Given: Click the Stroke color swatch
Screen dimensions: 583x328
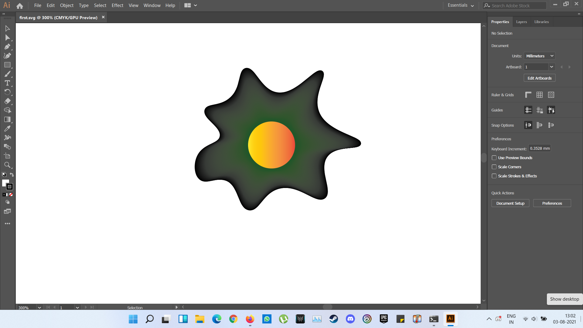Looking at the screenshot, I should 10,187.
